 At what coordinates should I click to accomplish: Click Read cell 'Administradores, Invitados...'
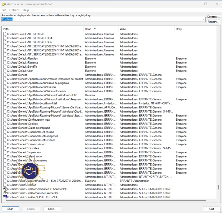tap(101, 103)
